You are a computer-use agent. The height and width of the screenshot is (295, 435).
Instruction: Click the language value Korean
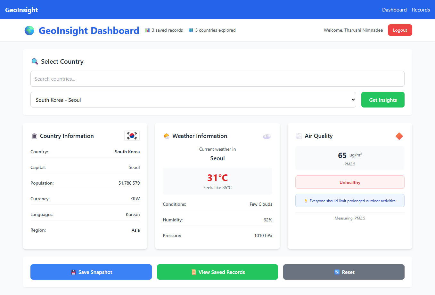(x=133, y=214)
